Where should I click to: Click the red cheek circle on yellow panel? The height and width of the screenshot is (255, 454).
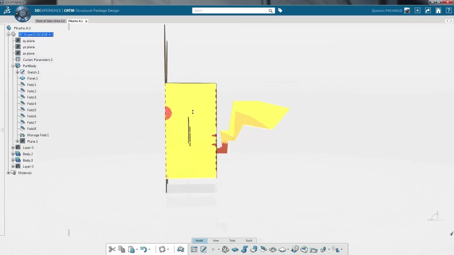(168, 113)
